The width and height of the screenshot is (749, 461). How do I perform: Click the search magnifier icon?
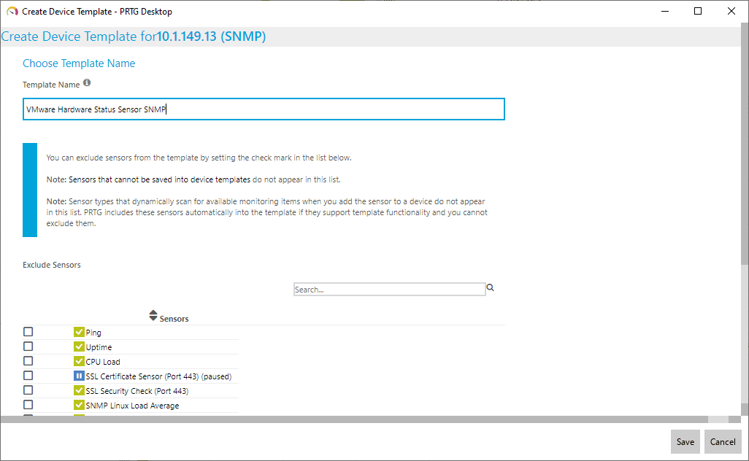(490, 288)
